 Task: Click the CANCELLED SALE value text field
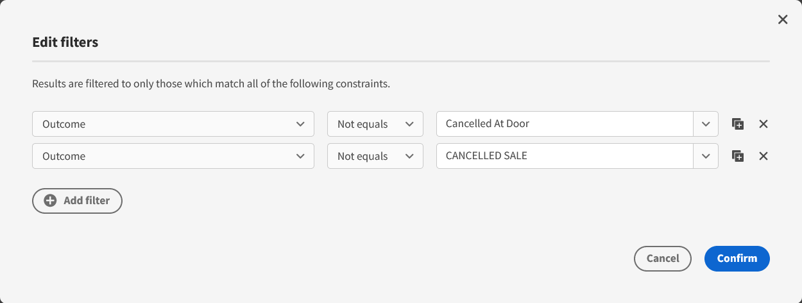pos(563,156)
